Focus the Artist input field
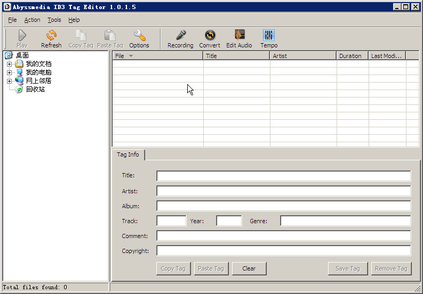Viewport: 423px width, 294px height. coord(284,191)
